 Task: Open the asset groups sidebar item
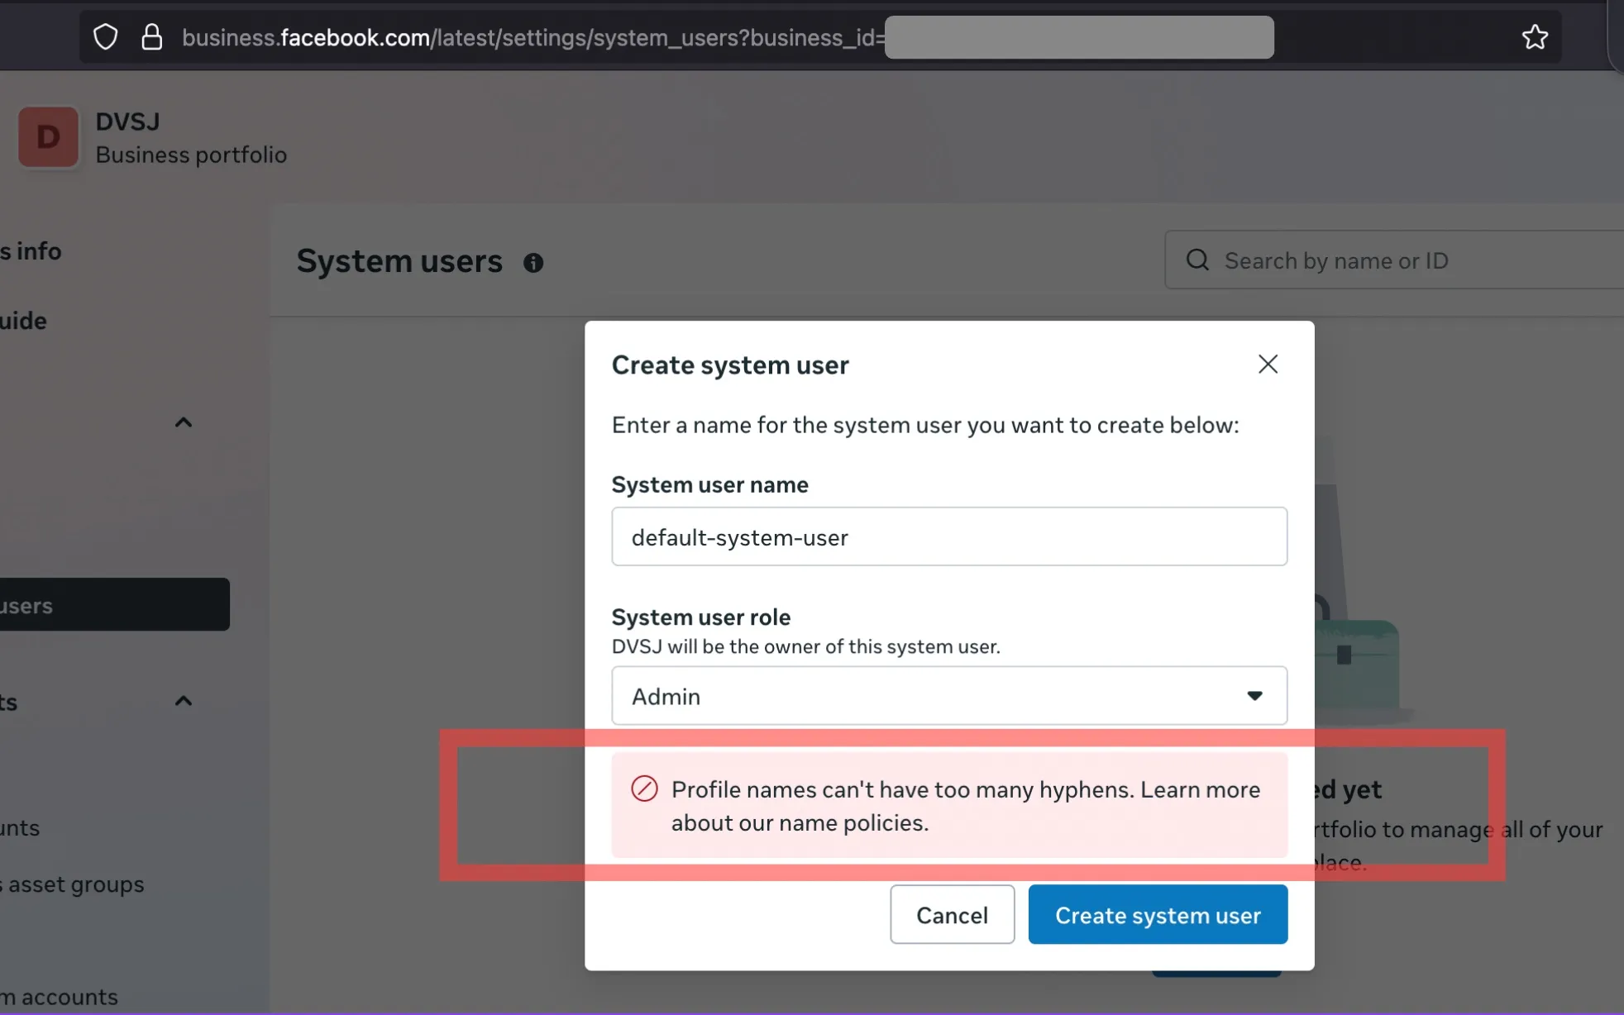(73, 884)
